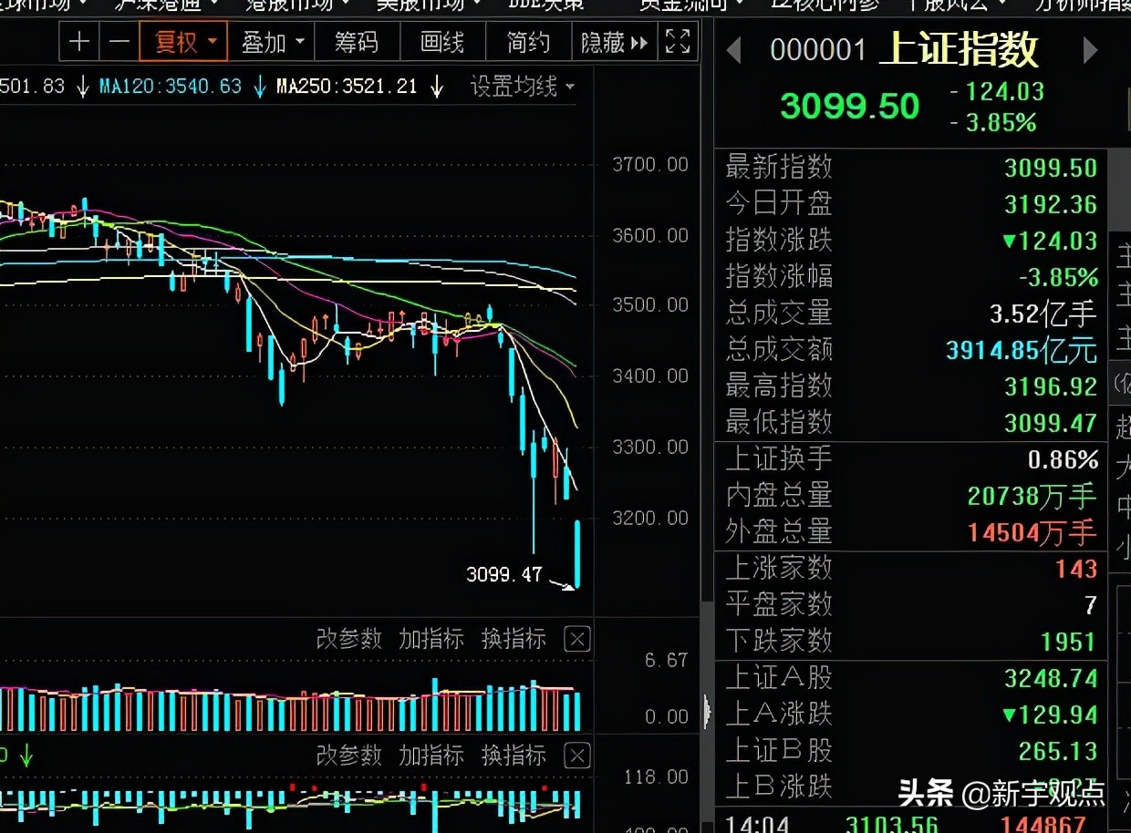Open the 筹码 chip distribution view
Screen dimensions: 1131x833
click(357, 42)
